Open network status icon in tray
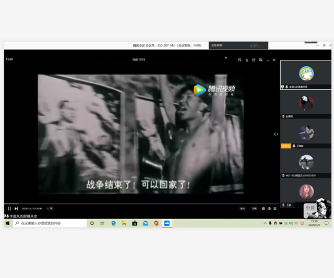Image resolution: width=334 pixels, height=278 pixels. point(286,223)
